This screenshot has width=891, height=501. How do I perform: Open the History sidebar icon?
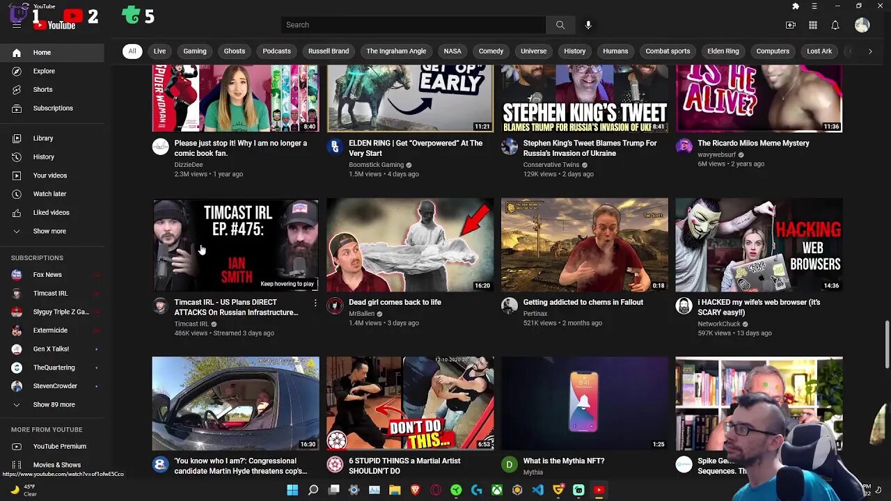(17, 157)
